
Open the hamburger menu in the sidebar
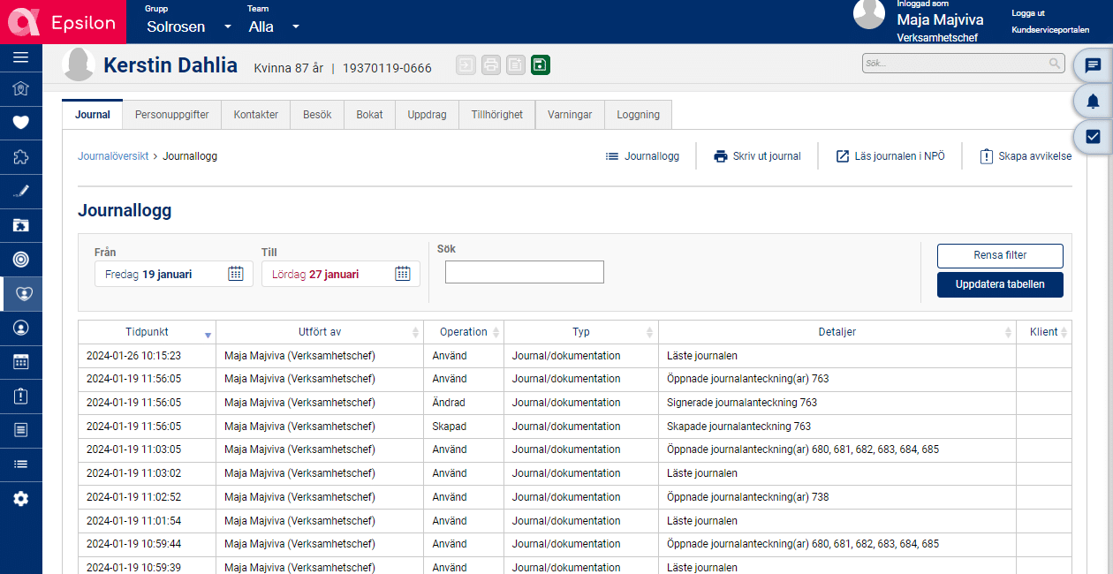coord(20,58)
